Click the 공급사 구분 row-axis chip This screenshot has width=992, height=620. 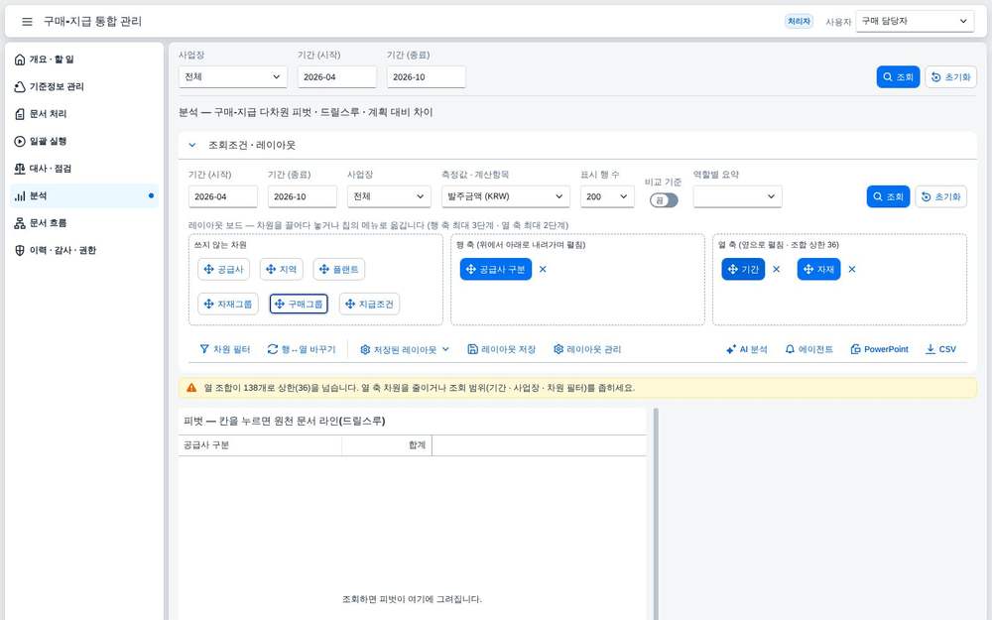[x=495, y=269]
